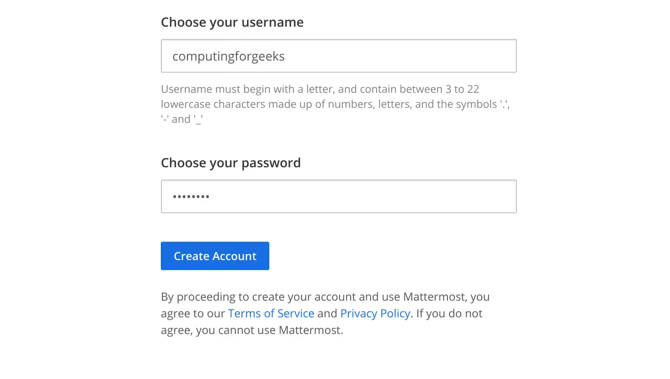
Task: Click the account agreement paragraph text
Action: [326, 313]
